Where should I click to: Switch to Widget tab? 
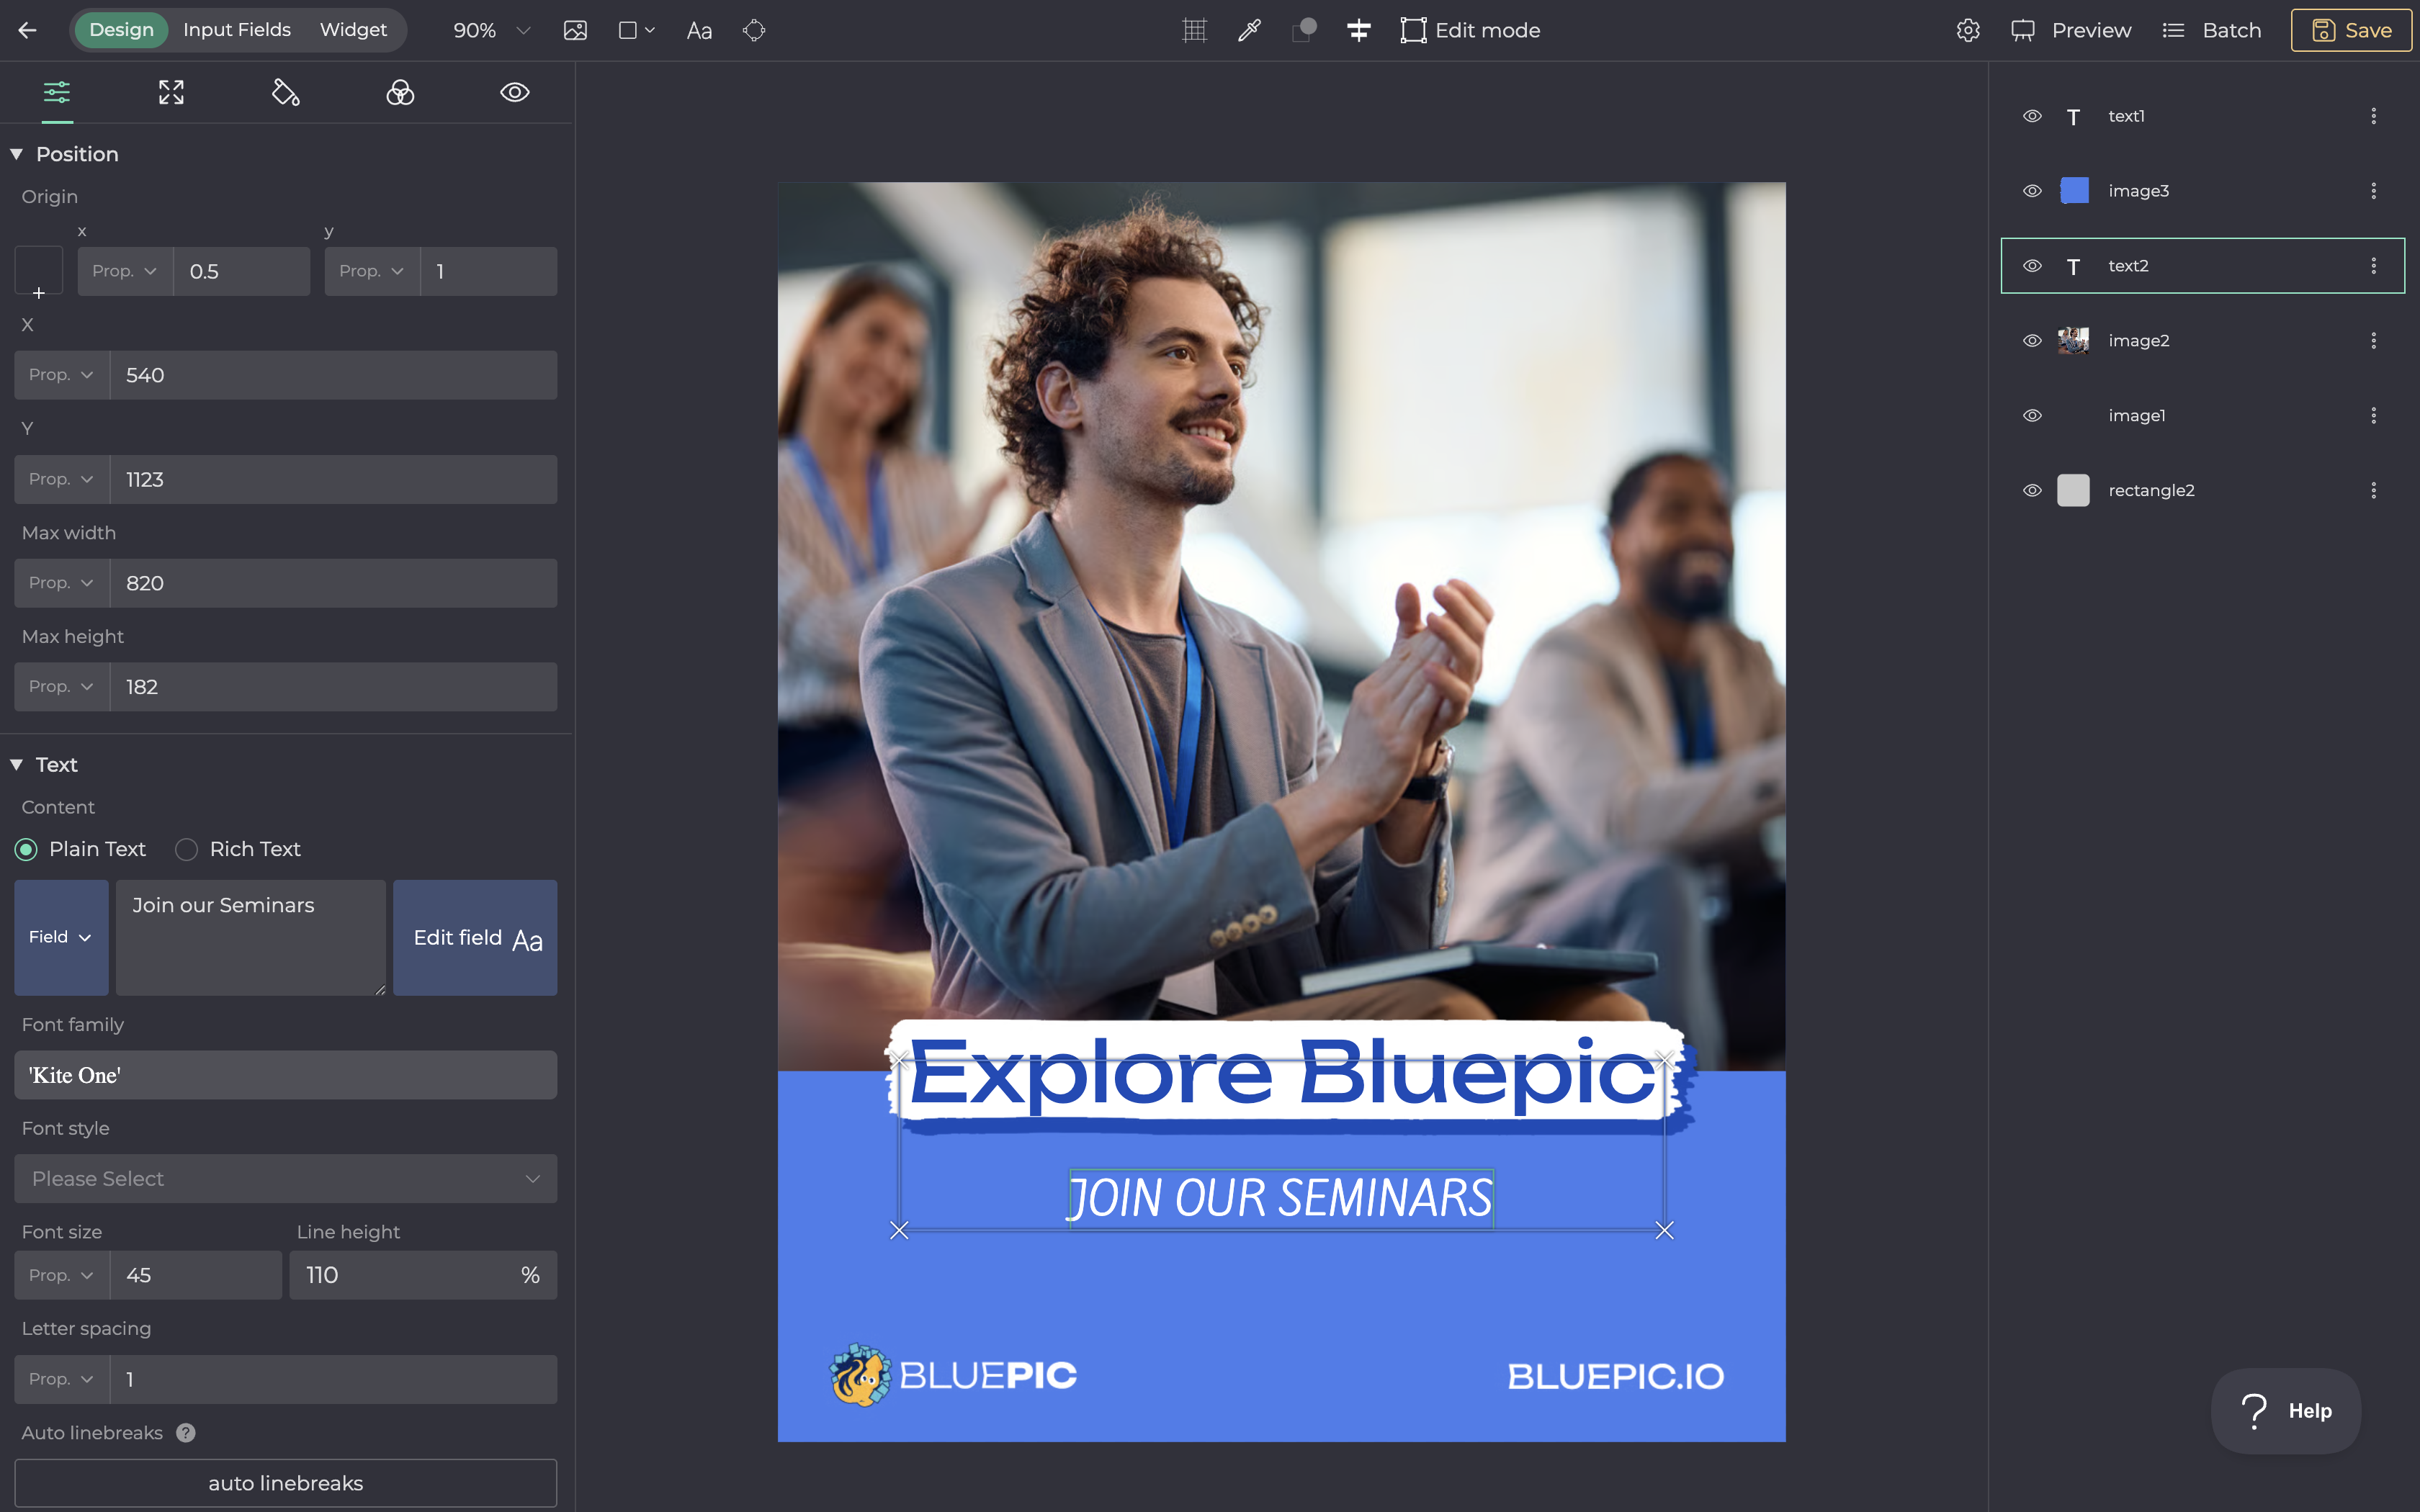(x=353, y=30)
